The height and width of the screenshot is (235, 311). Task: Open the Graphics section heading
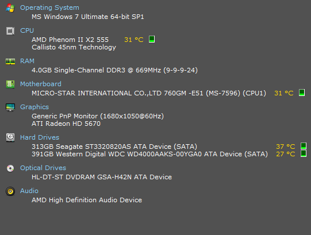(34, 107)
